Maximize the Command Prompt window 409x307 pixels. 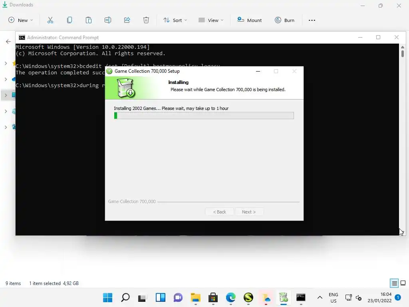coord(378,37)
